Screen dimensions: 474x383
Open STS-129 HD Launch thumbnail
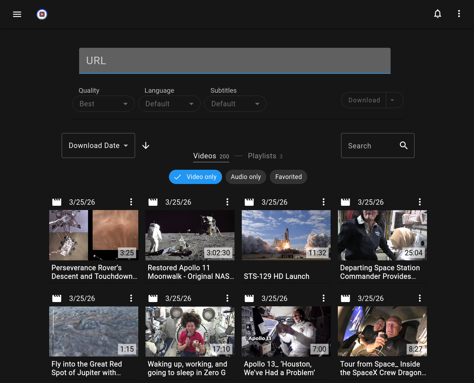286,235
